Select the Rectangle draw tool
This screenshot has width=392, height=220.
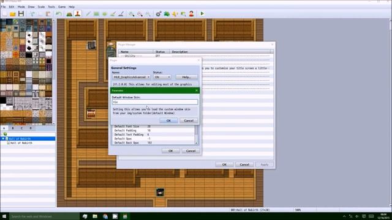(x=96, y=13)
